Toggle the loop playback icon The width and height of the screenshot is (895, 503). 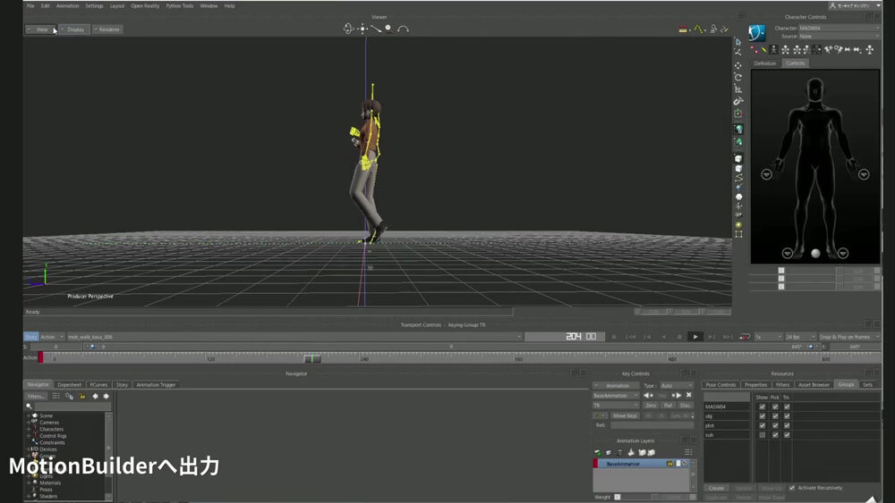744,337
